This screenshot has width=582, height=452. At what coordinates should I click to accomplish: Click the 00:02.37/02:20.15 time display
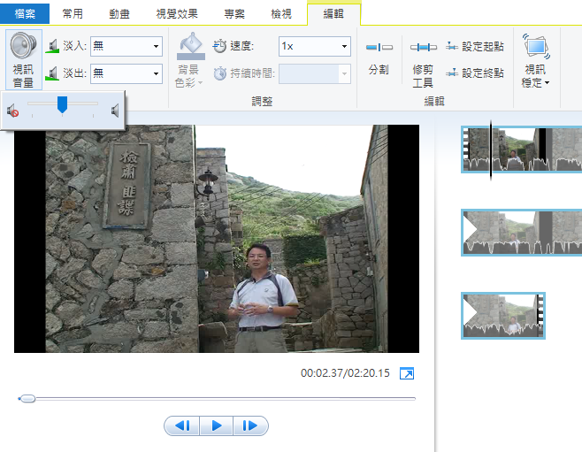(x=345, y=373)
